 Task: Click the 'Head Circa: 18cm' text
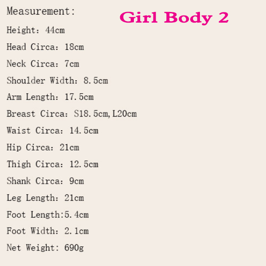tap(45, 47)
